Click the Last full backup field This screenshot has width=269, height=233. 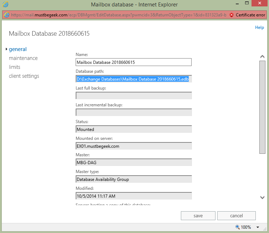[133, 96]
